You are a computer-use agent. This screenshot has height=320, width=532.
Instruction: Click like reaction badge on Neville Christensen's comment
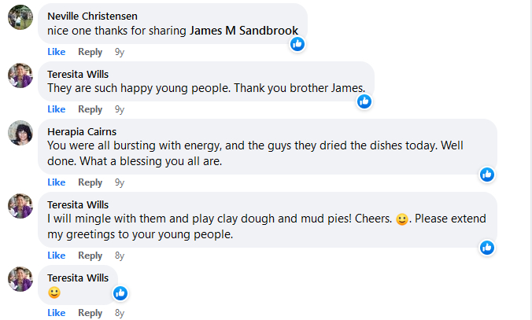pos(297,44)
